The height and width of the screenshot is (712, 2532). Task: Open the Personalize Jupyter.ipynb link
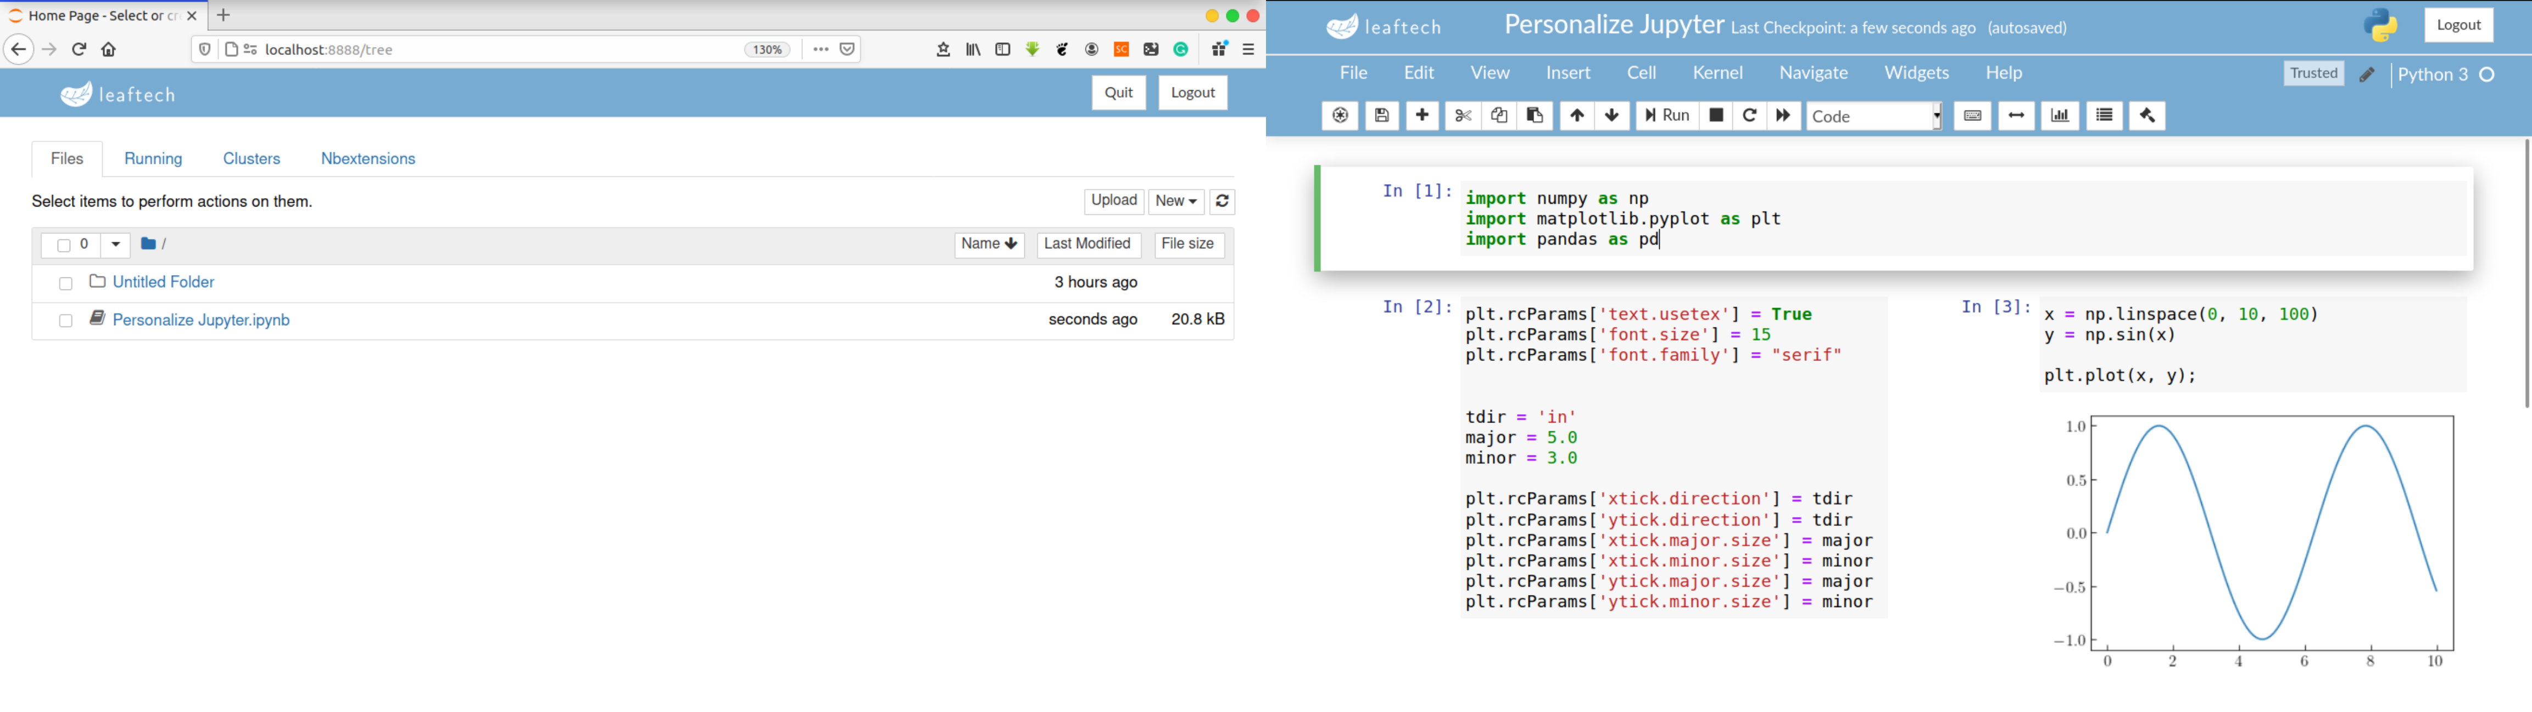202,321
